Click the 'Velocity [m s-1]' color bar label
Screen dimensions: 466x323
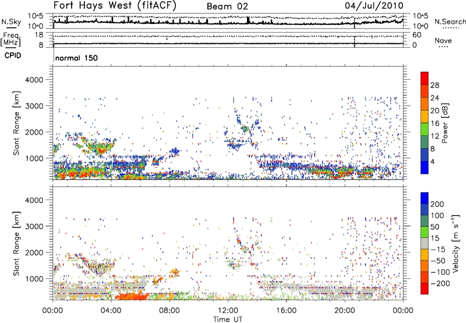(x=456, y=243)
